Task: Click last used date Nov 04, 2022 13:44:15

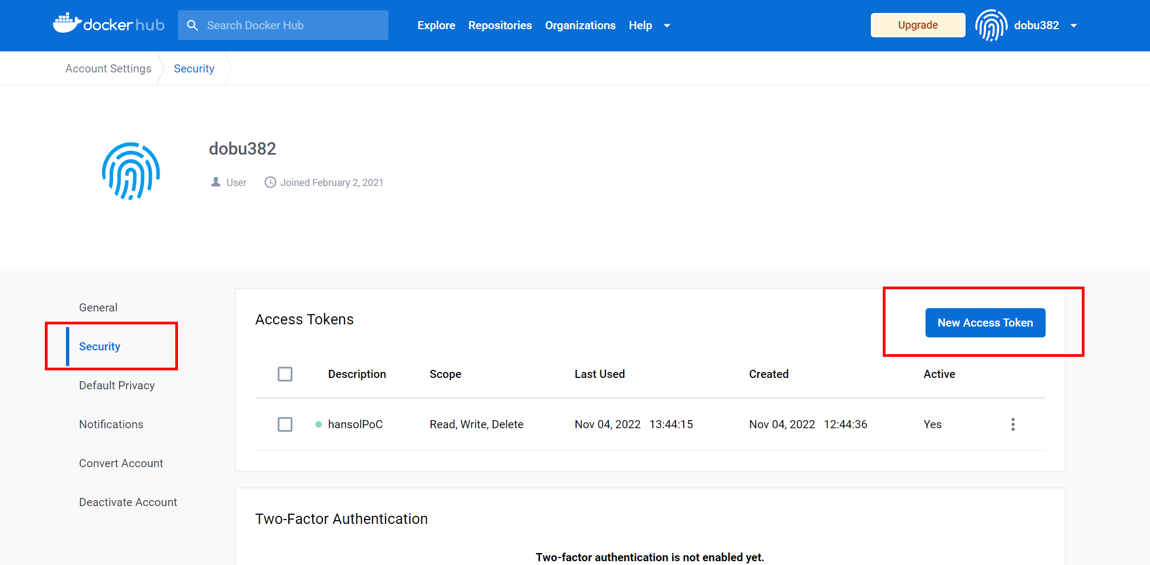Action: point(633,424)
